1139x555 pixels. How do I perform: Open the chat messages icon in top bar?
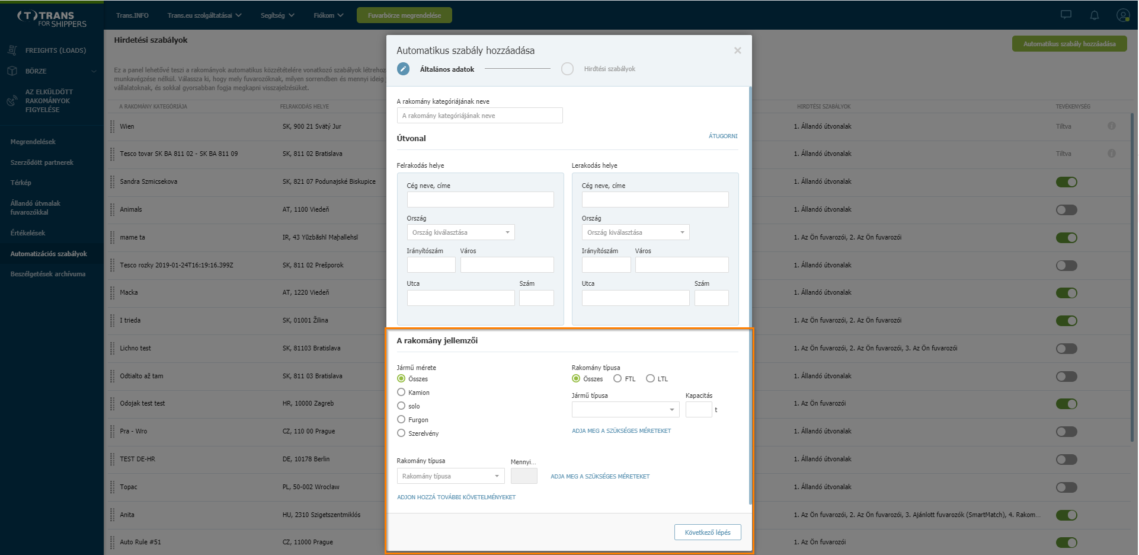pyautogui.click(x=1066, y=15)
